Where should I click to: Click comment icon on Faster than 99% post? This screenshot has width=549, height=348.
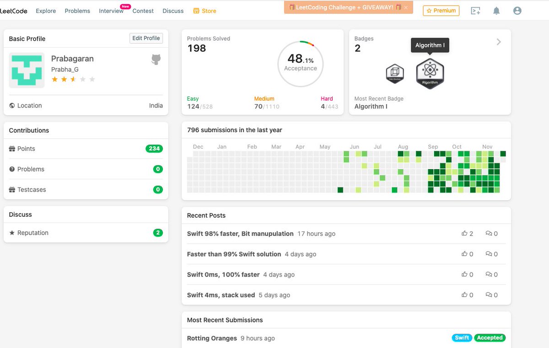tap(489, 254)
